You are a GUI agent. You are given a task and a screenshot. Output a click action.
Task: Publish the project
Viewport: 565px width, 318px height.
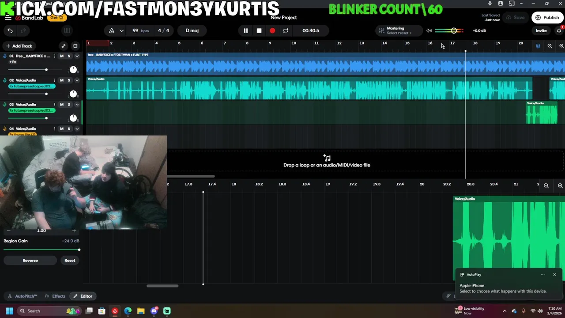click(547, 18)
